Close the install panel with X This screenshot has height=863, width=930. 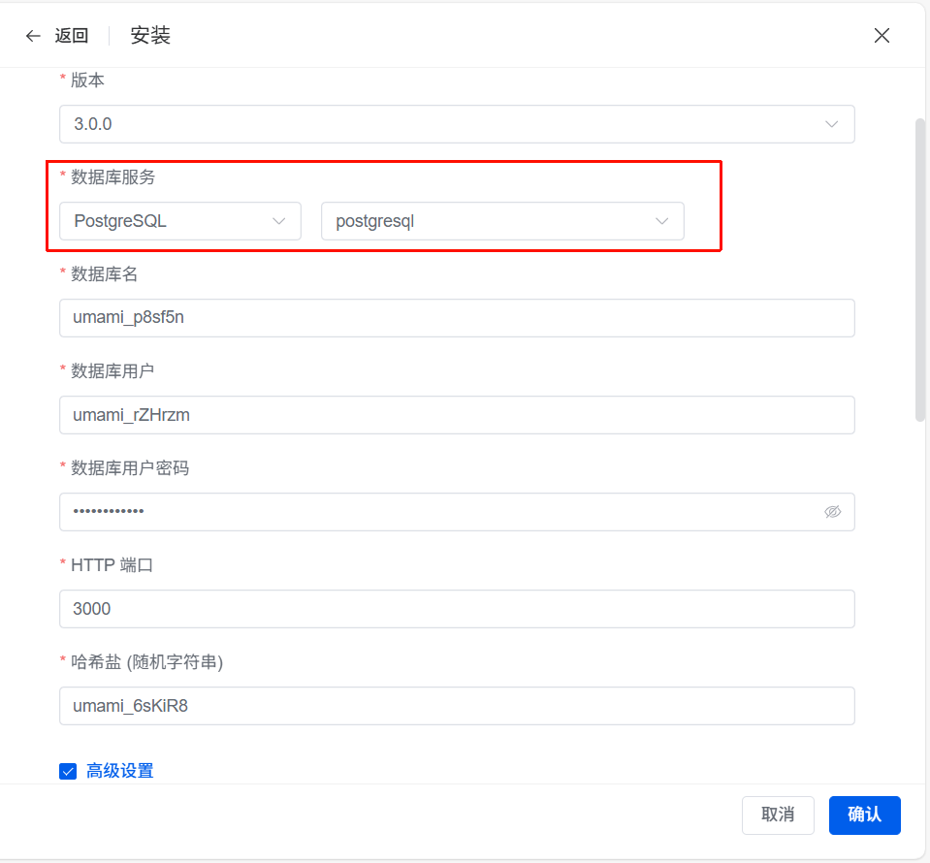click(882, 36)
